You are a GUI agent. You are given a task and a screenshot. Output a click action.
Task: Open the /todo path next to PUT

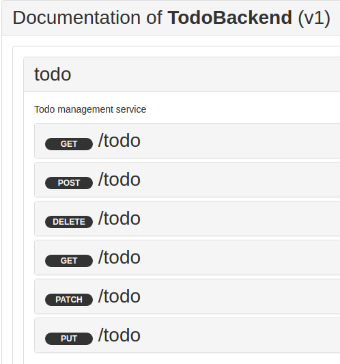click(x=119, y=335)
